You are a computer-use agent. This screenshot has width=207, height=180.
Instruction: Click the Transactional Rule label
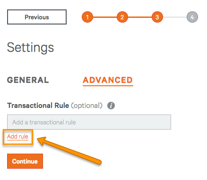click(38, 106)
